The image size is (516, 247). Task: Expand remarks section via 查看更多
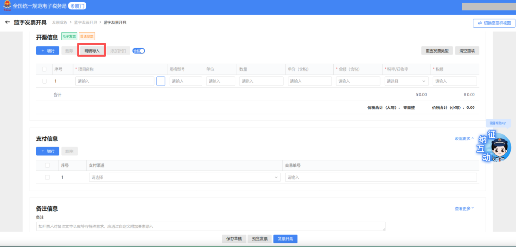pos(464,208)
